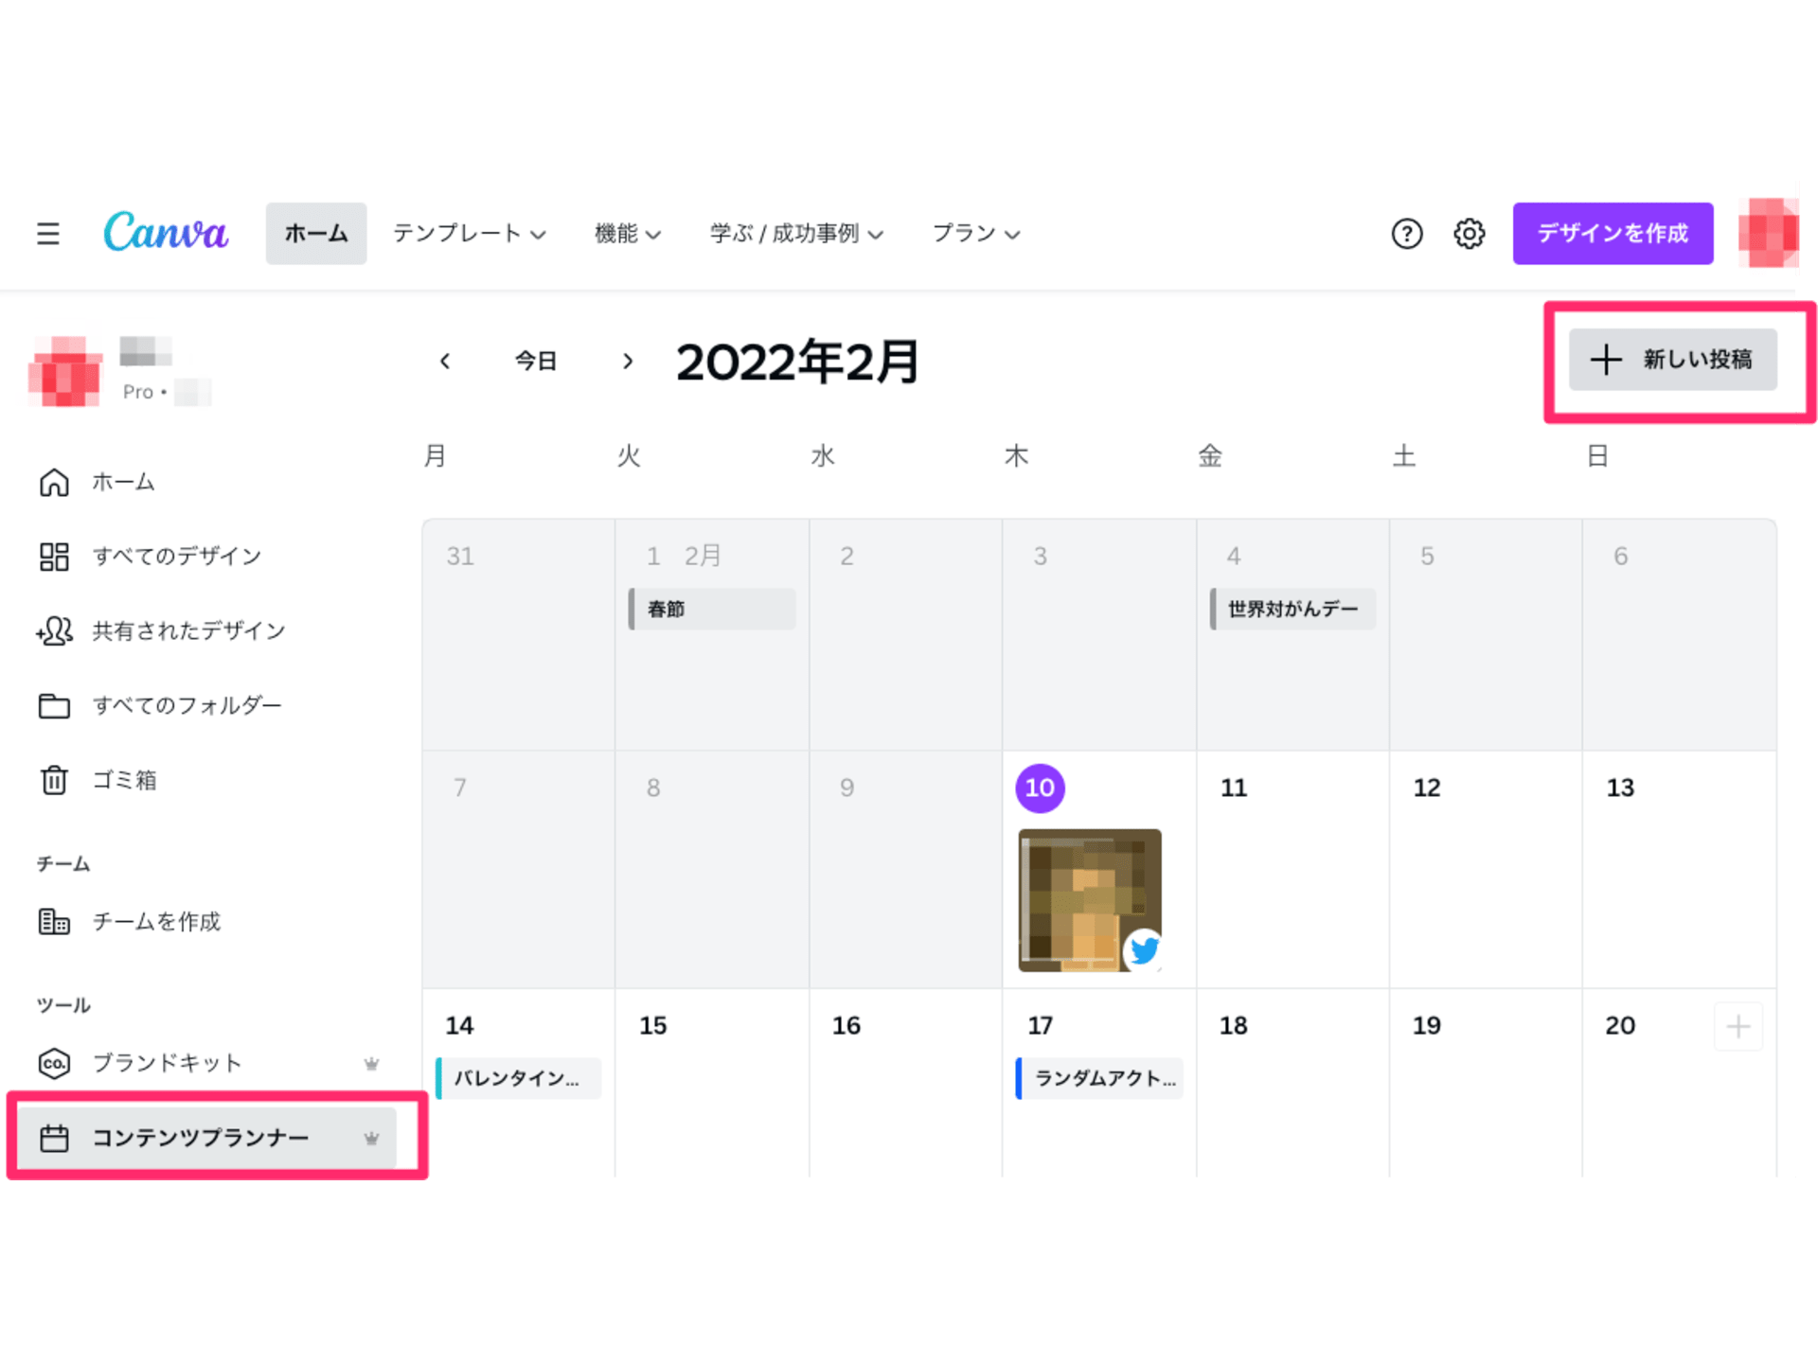Expand the 機能 dropdown
Viewport: 1818px width, 1363px height.
(627, 234)
